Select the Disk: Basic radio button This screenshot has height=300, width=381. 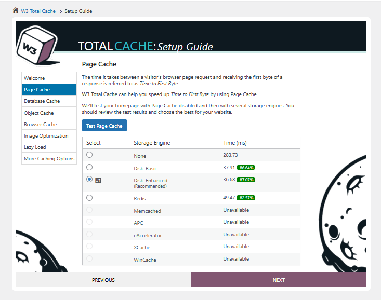(89, 167)
